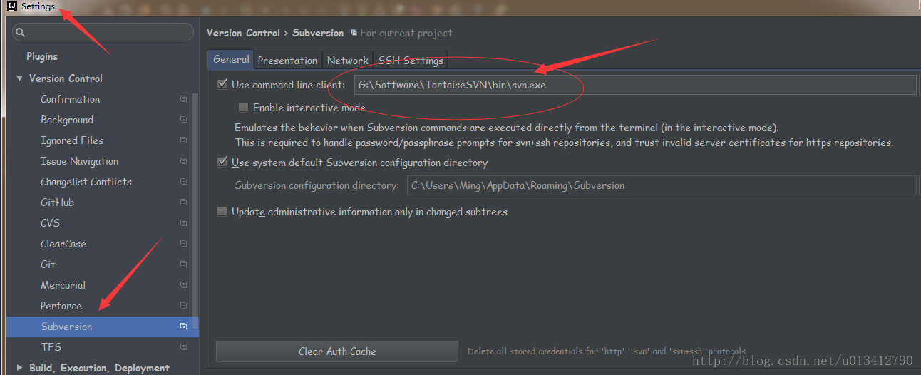Switch to the Presentation tab
Viewport: 921px width, 375px height.
287,61
